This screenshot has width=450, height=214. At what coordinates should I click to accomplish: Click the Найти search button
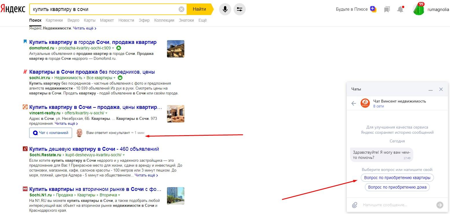coord(199,9)
